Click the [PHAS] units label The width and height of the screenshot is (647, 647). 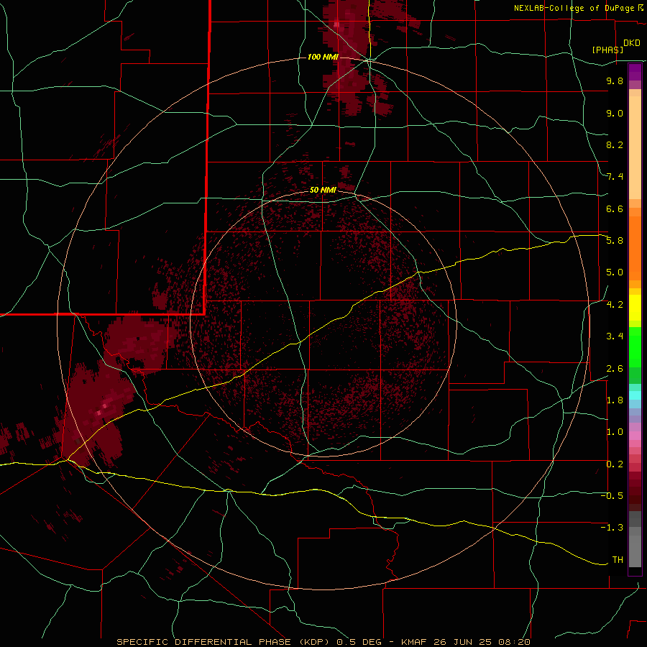607,50
